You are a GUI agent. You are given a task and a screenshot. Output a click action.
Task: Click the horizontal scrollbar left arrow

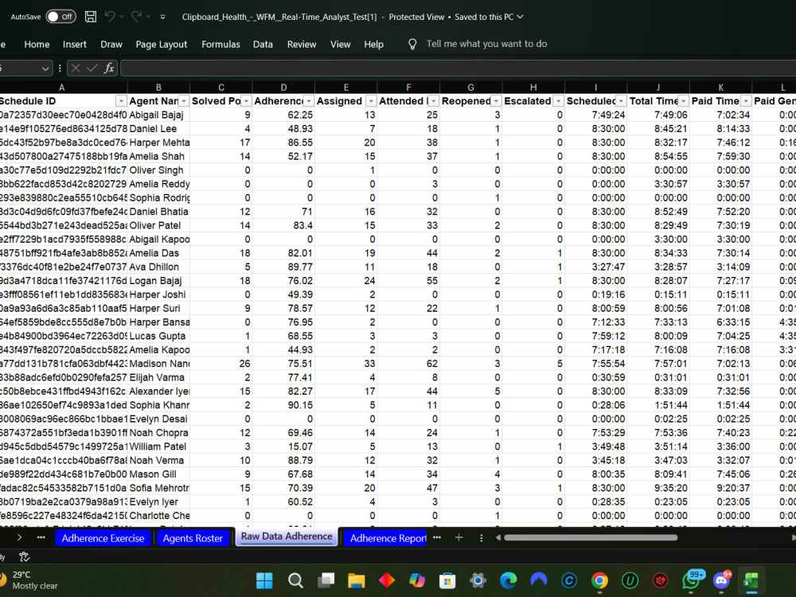pos(498,537)
